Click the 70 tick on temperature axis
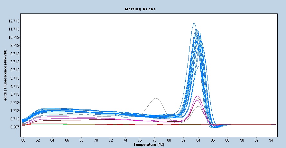The image size is (286, 148). pos(96,140)
